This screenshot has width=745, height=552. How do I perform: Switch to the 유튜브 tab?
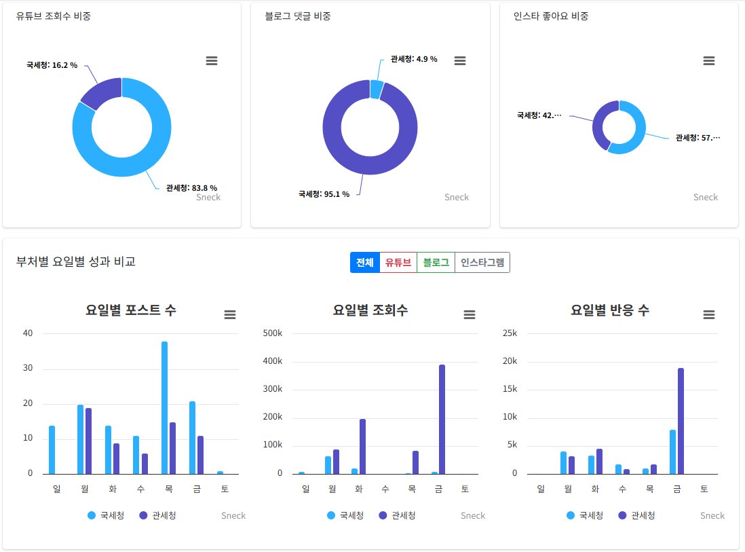[397, 262]
